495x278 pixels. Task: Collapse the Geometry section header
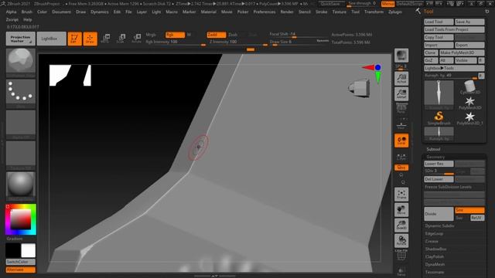tap(435, 157)
